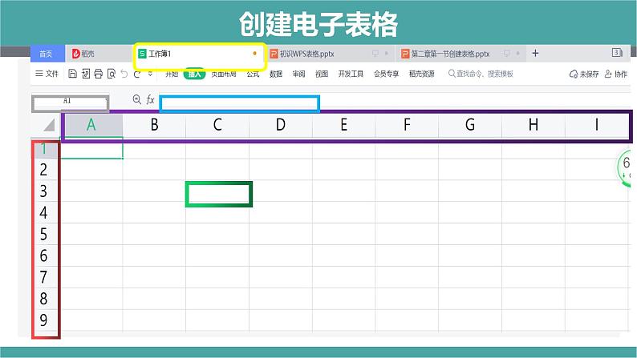This screenshot has width=637, height=358.
Task: Open the 审阅 ribbon tab
Action: [x=298, y=74]
